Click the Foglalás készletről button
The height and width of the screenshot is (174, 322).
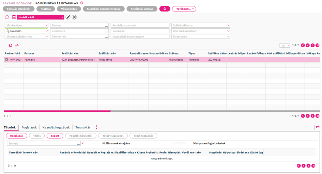(81, 136)
